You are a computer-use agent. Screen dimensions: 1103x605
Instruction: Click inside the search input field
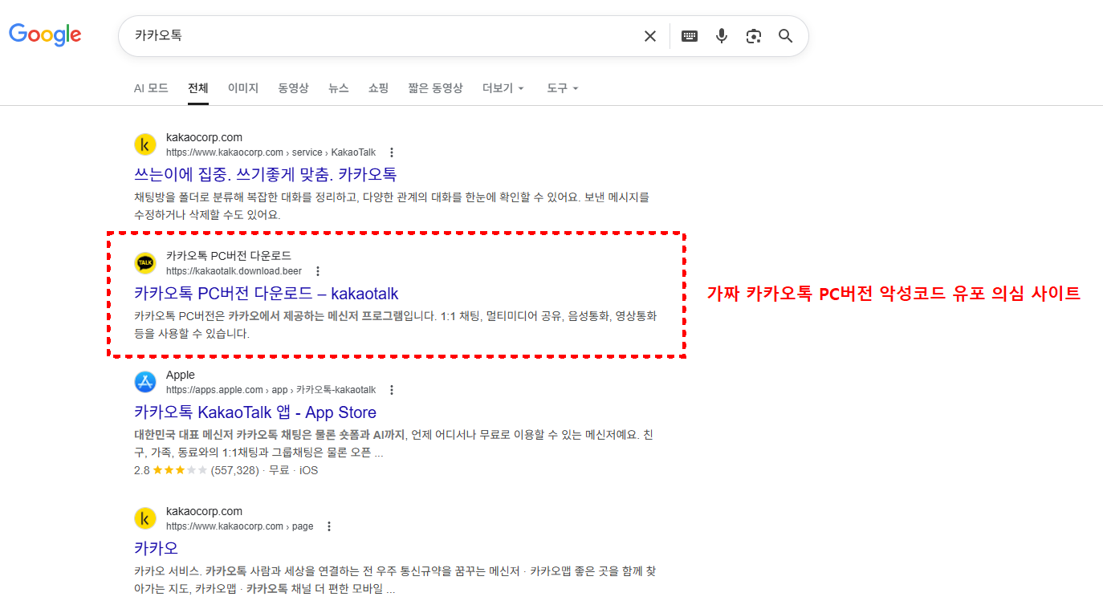[377, 36]
